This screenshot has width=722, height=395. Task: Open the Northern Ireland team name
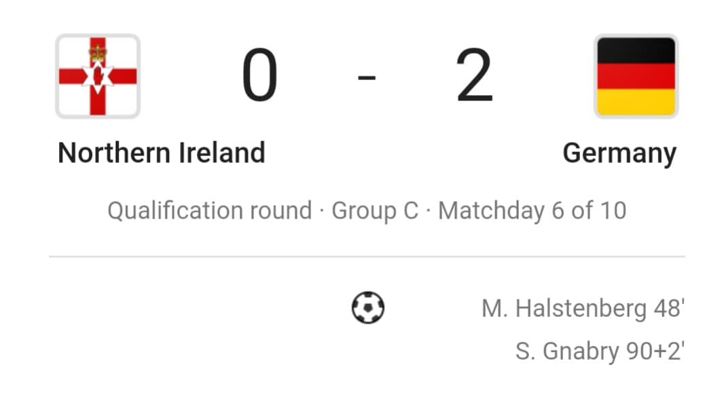[x=162, y=153]
